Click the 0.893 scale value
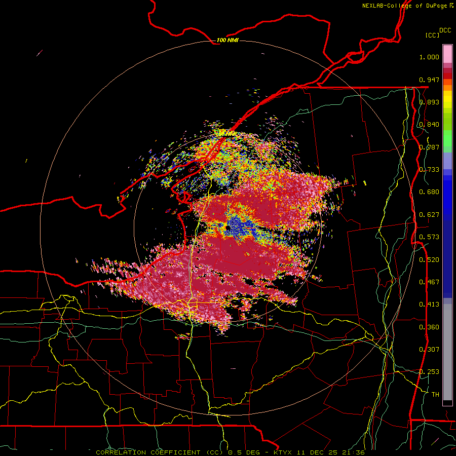The height and width of the screenshot is (456, 456). pos(429,102)
